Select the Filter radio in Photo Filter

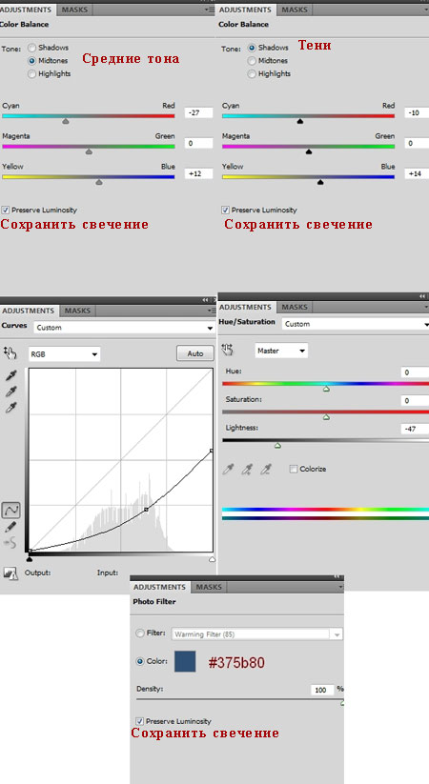[140, 633]
